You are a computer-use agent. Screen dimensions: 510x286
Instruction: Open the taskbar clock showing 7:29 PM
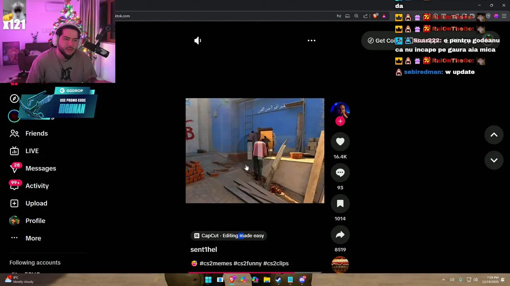490,280
